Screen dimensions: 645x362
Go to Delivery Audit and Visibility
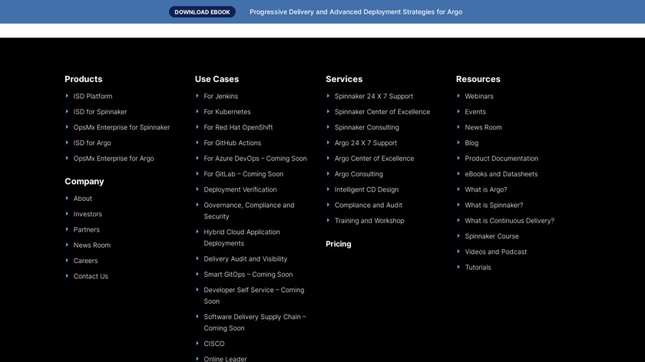pyautogui.click(x=246, y=259)
